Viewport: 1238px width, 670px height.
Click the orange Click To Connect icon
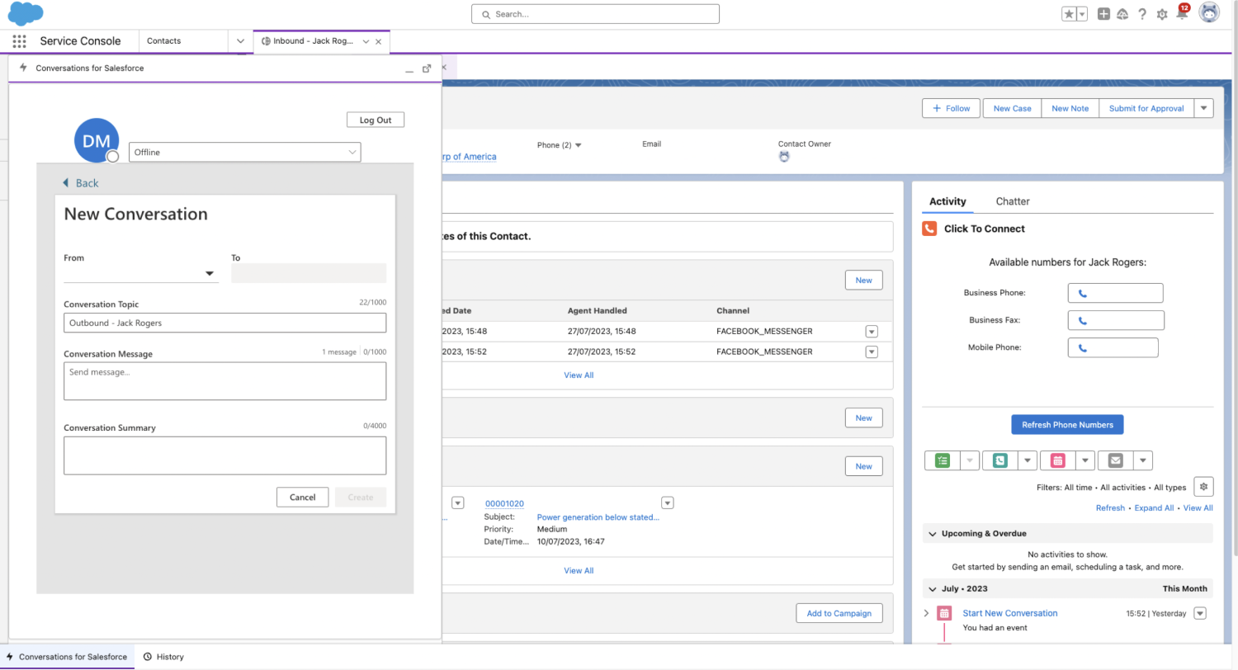929,229
